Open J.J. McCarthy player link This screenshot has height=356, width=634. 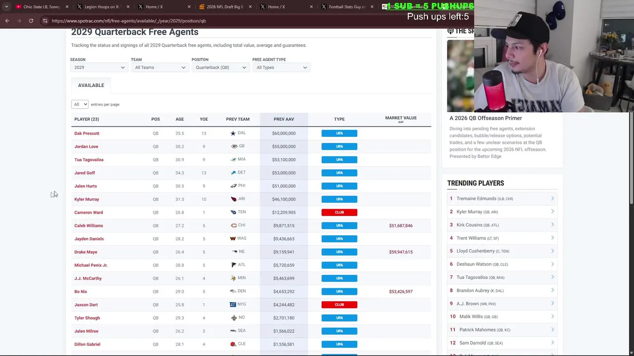[x=88, y=278]
